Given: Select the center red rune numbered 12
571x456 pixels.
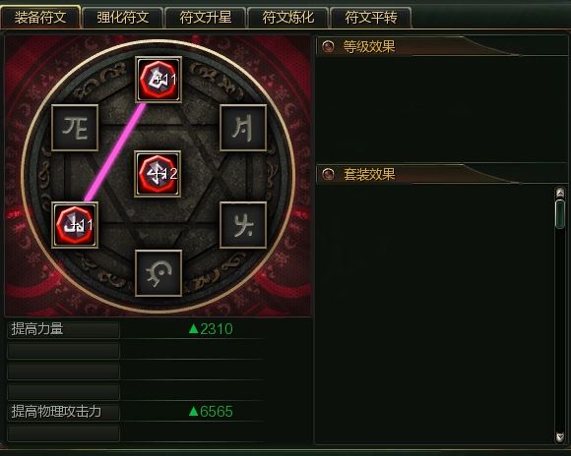Looking at the screenshot, I should coord(158,174).
